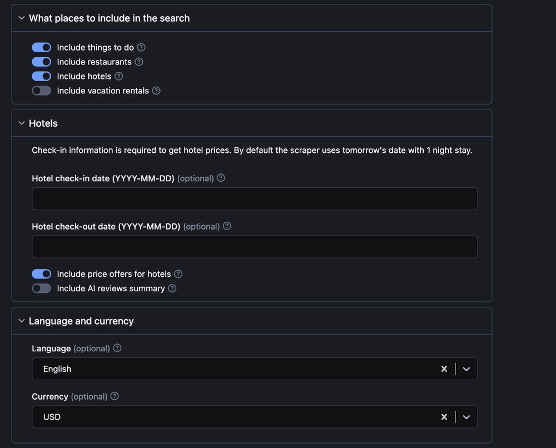The width and height of the screenshot is (556, 448).
Task: Click help icon next to Currency label
Action: tap(115, 396)
